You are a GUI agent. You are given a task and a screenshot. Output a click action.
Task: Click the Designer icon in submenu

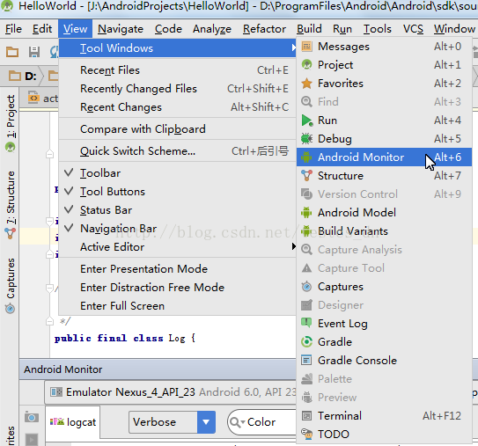(306, 305)
